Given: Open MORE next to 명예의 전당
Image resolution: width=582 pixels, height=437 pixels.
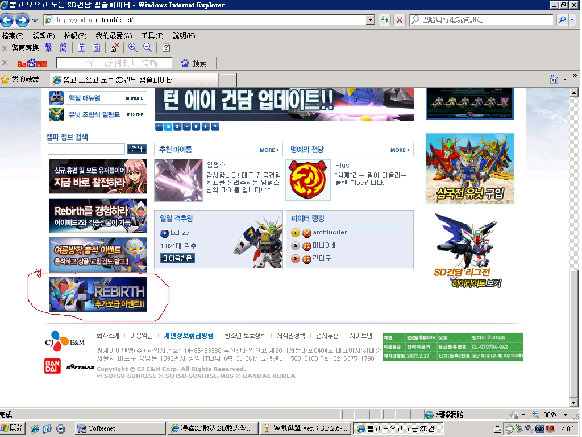Looking at the screenshot, I should (400, 150).
